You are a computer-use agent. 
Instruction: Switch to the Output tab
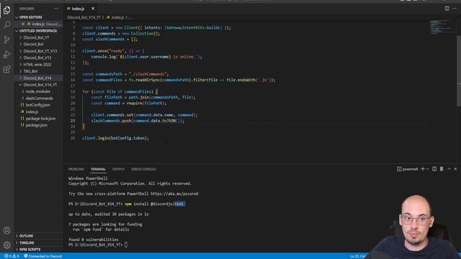[x=118, y=169]
